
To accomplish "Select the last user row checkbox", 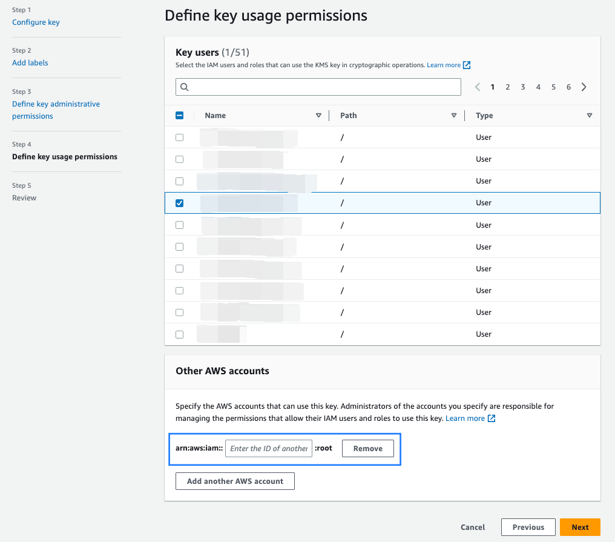I will pos(179,334).
